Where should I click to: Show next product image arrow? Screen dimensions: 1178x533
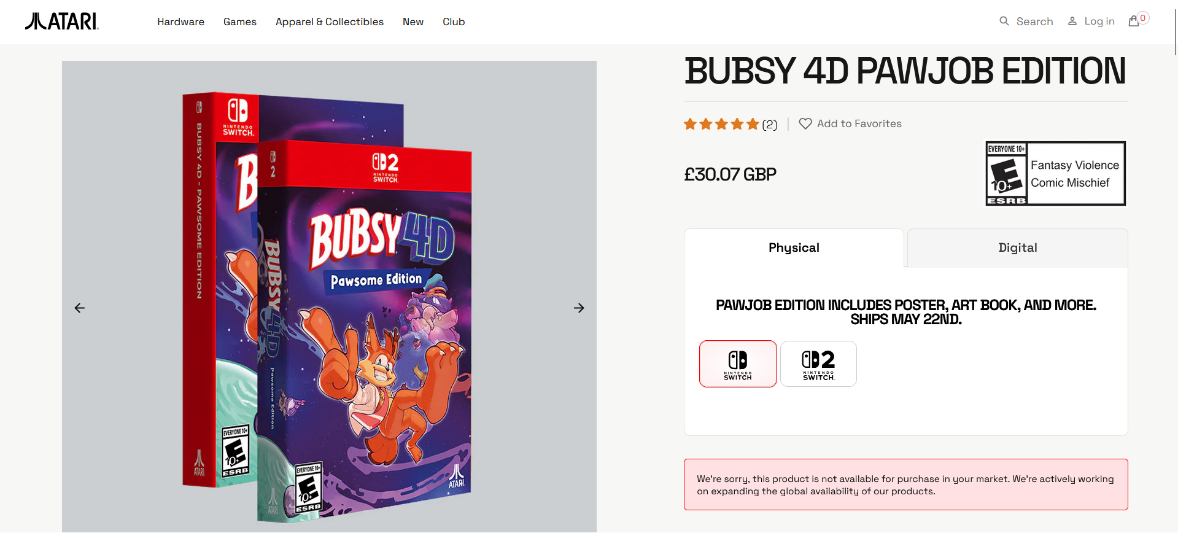coord(578,308)
